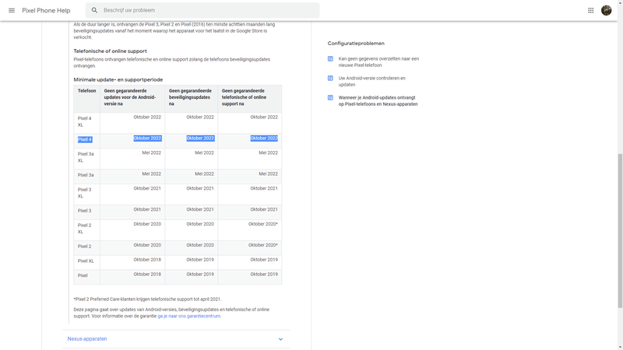The image size is (623, 350).
Task: Click article icon beside 'Uw Android-versie controleren'
Action: click(x=330, y=79)
